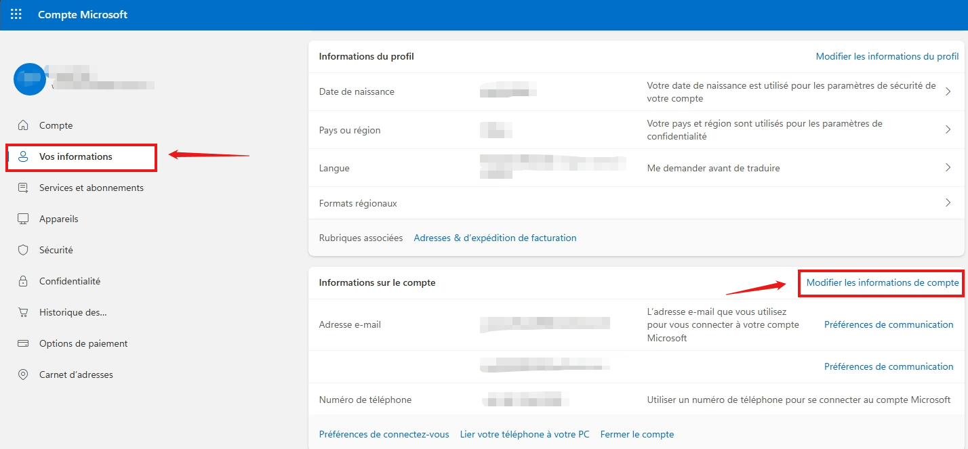Image resolution: width=968 pixels, height=449 pixels.
Task: Expand the Date de naissance row chevron
Action: [948, 91]
